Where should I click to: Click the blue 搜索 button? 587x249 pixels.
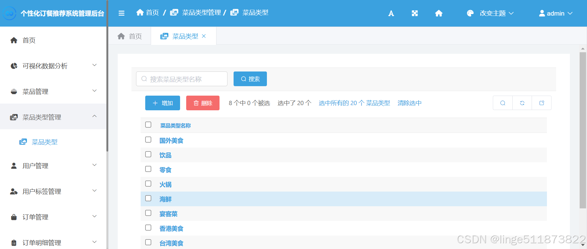pyautogui.click(x=250, y=79)
